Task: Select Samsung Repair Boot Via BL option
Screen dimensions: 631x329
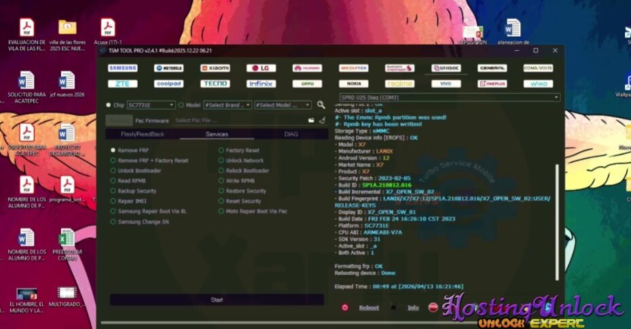Action: tap(149, 211)
